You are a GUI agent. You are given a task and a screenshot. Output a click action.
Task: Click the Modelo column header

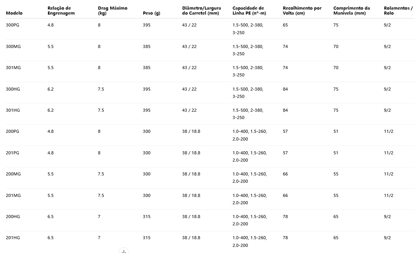[x=14, y=13]
